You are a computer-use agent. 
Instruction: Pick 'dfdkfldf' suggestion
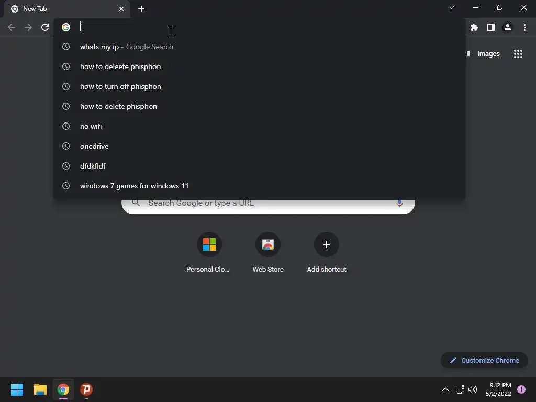click(x=260, y=166)
